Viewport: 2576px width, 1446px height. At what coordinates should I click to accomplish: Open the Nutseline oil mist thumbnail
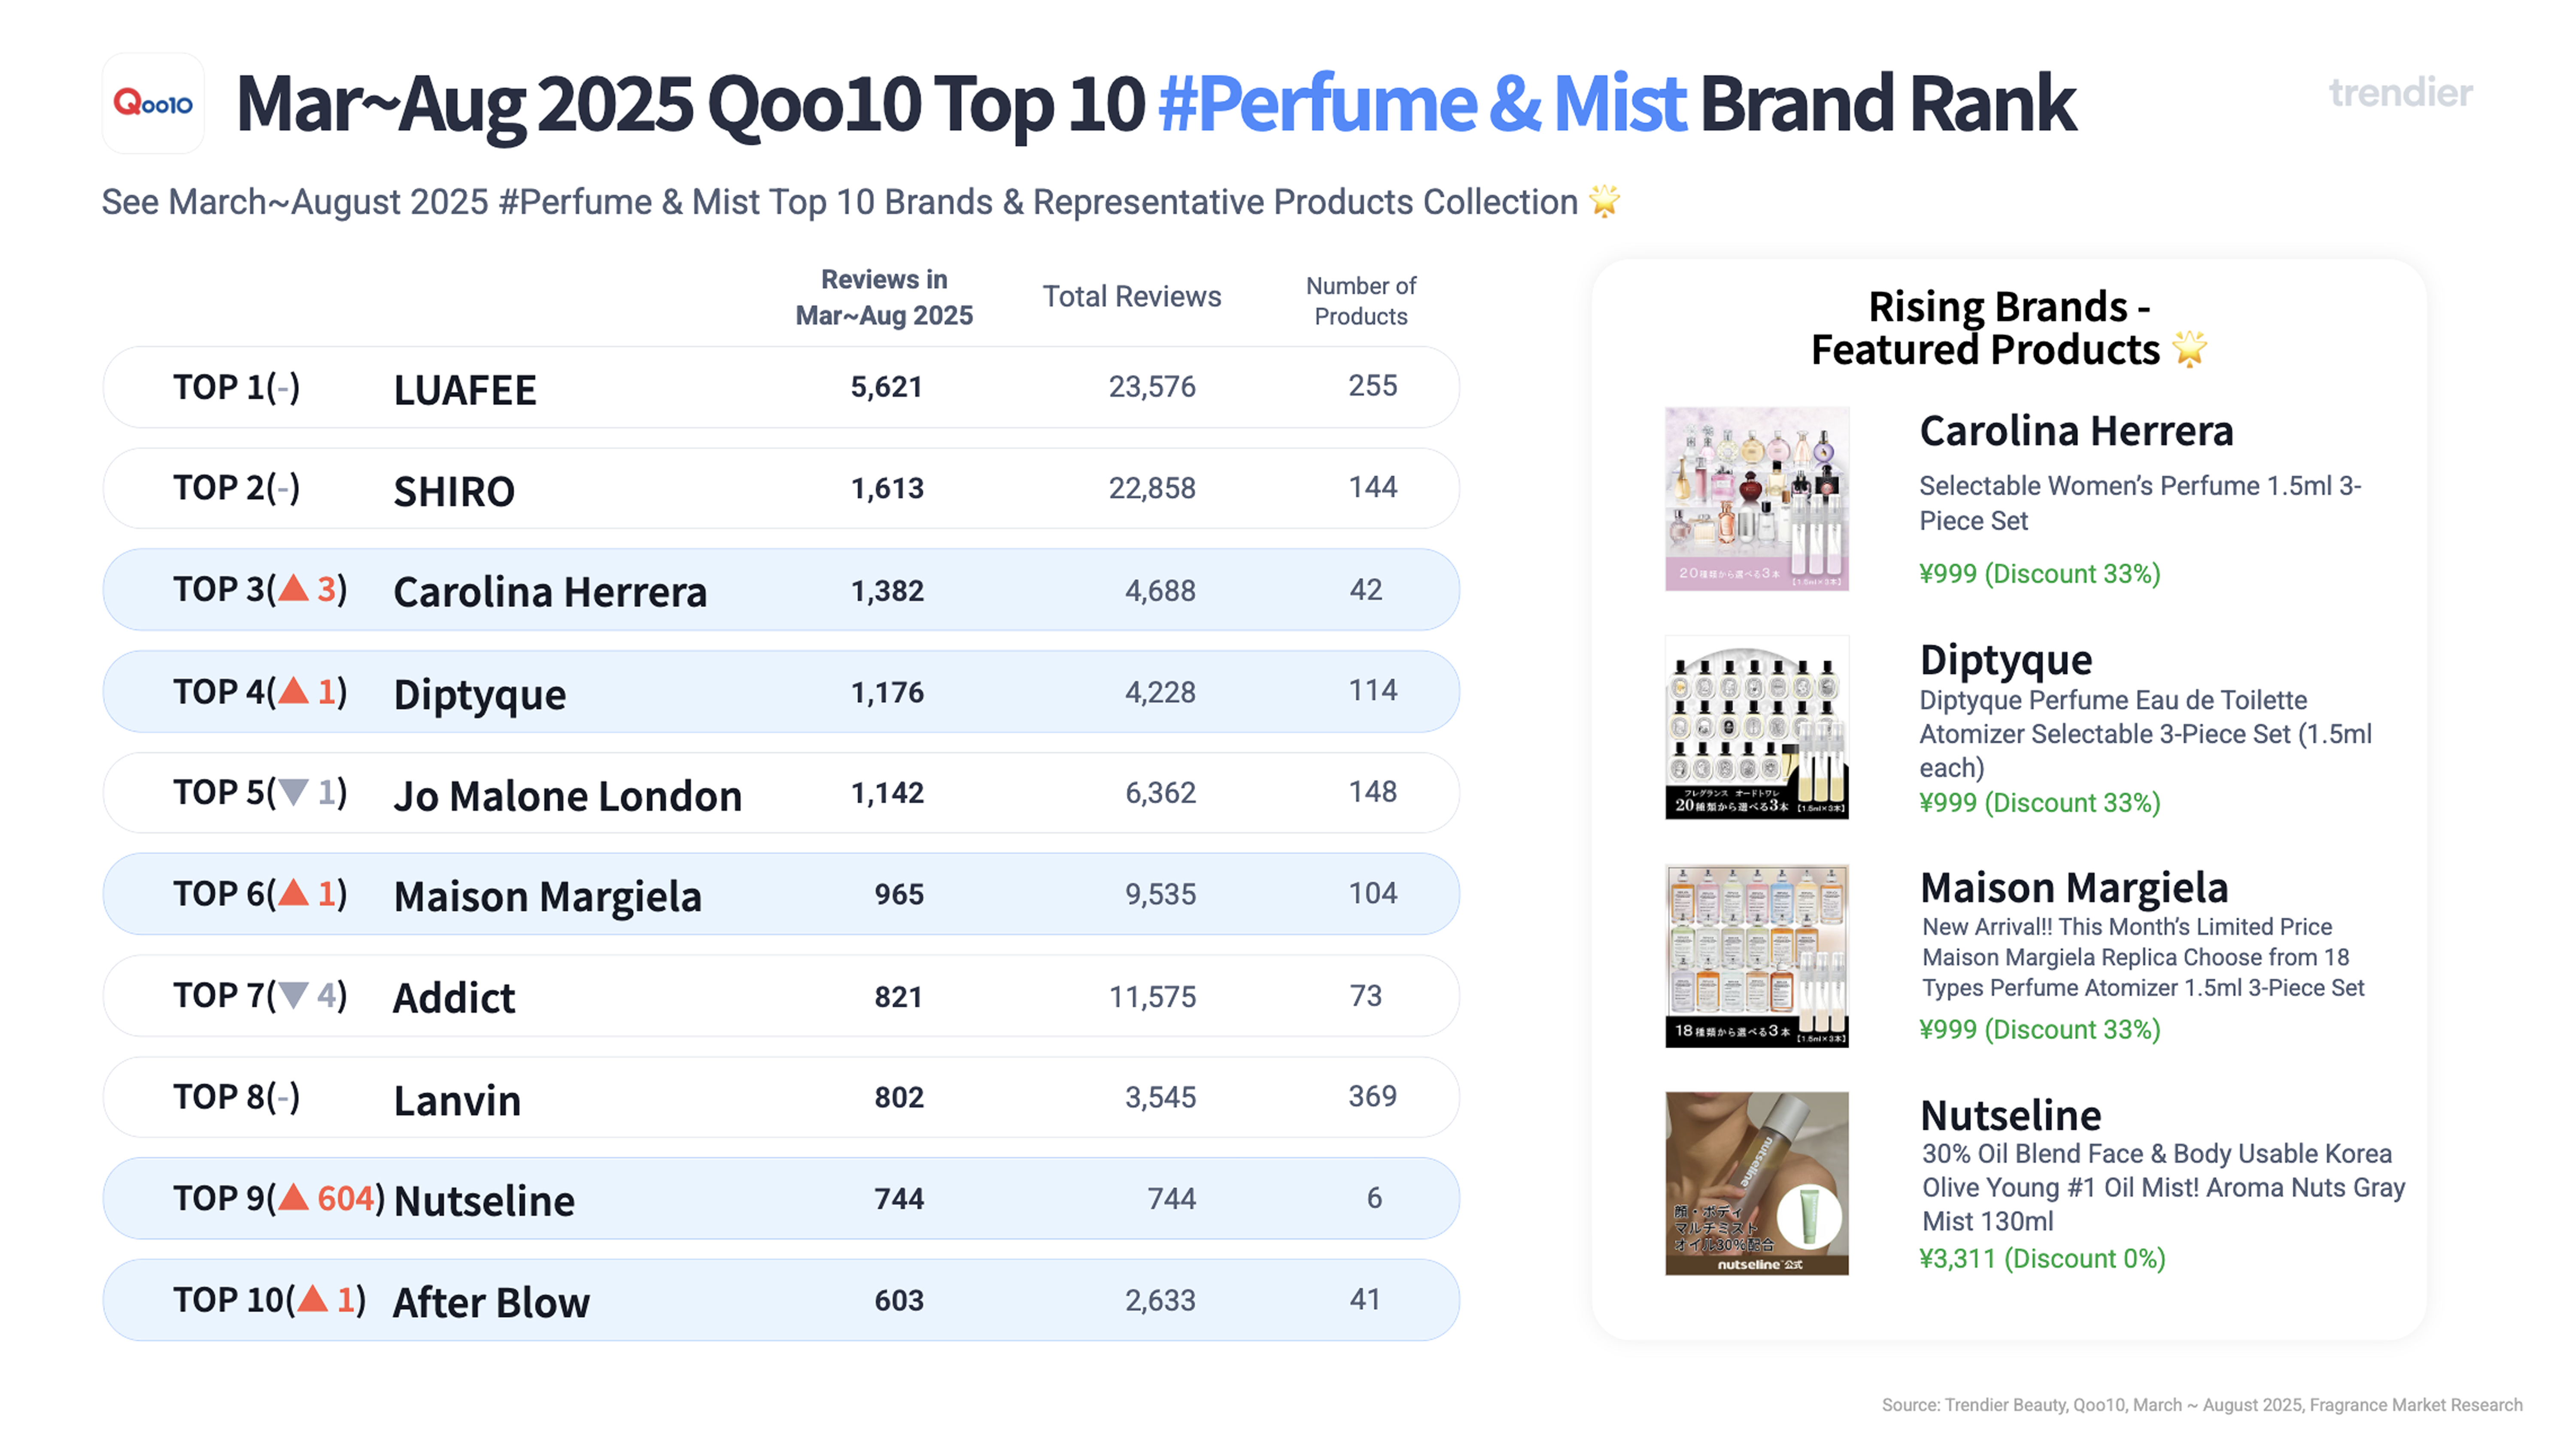coord(1756,1183)
